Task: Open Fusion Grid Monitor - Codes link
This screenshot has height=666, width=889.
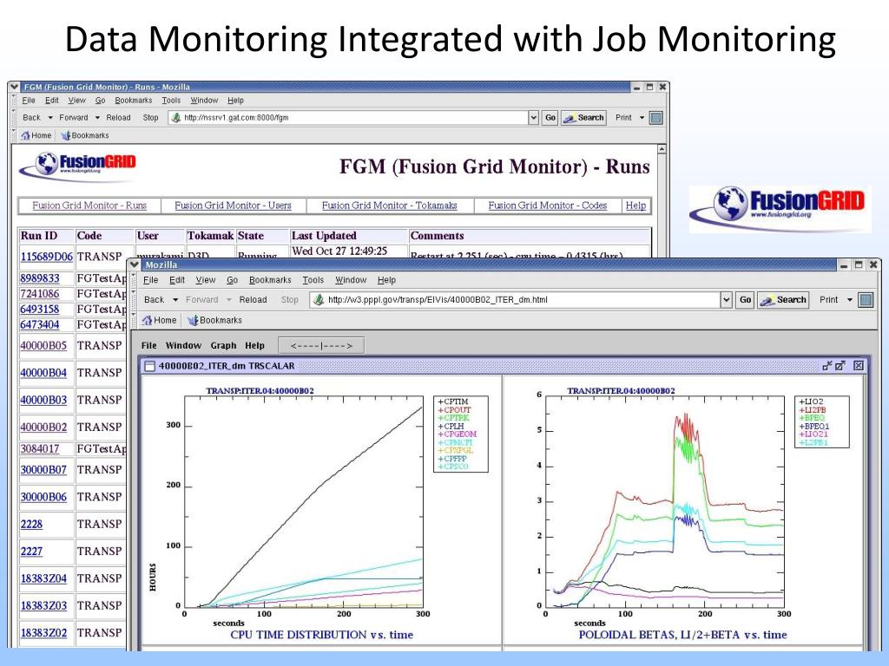Action: click(548, 206)
